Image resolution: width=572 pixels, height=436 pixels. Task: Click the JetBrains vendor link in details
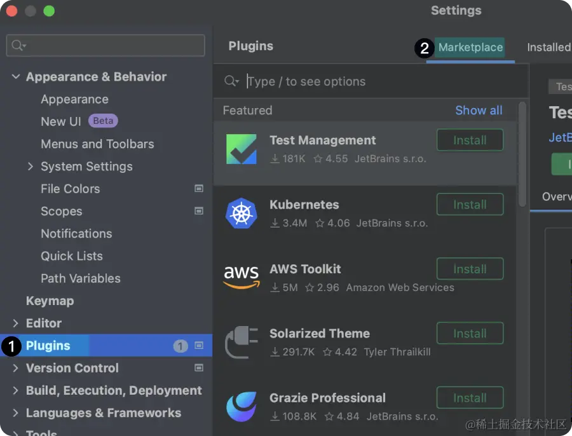point(560,137)
